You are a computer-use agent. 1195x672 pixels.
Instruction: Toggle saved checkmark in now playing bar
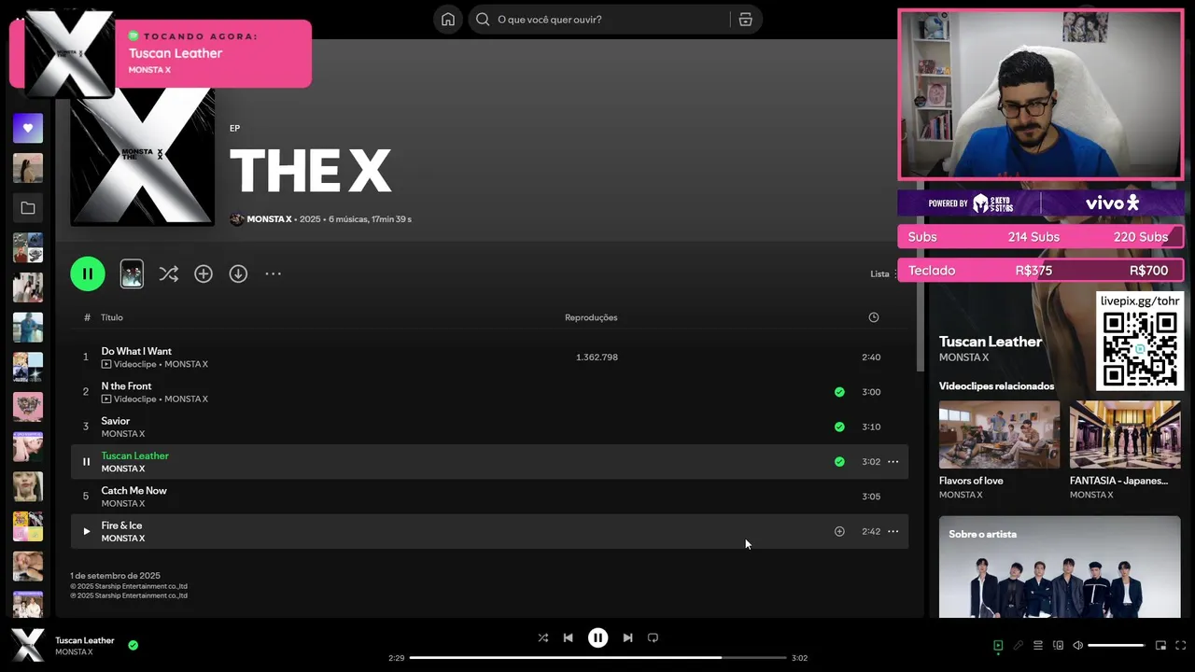point(133,645)
